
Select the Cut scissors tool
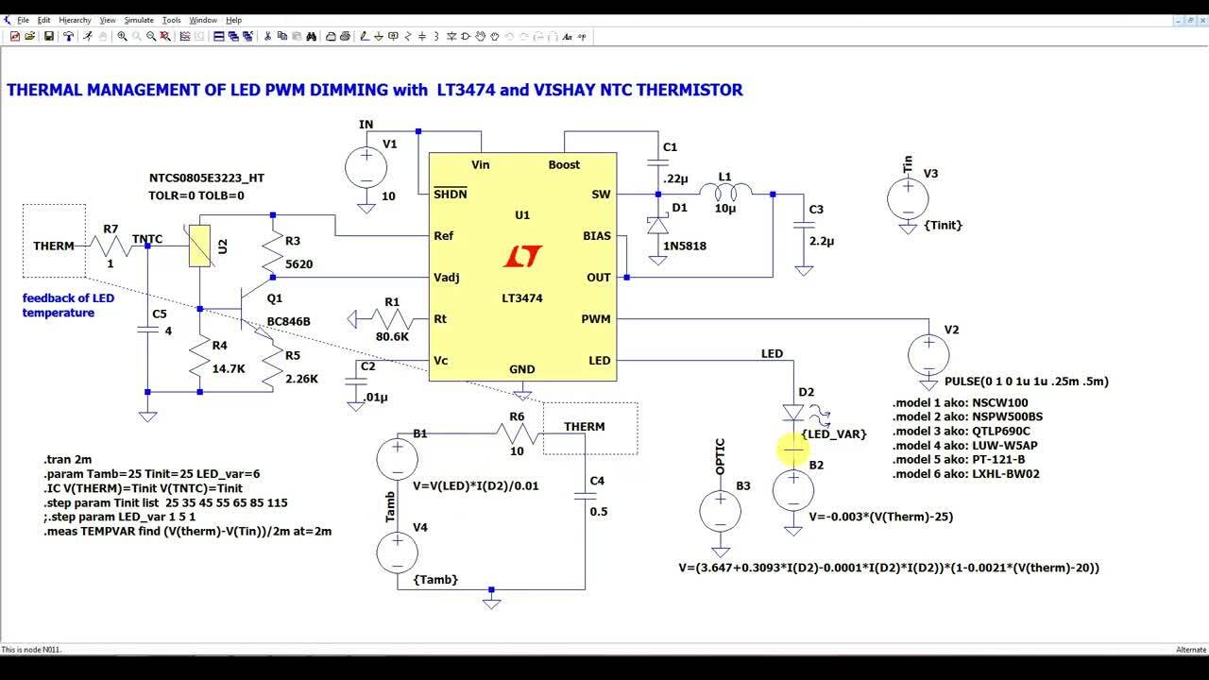click(267, 37)
